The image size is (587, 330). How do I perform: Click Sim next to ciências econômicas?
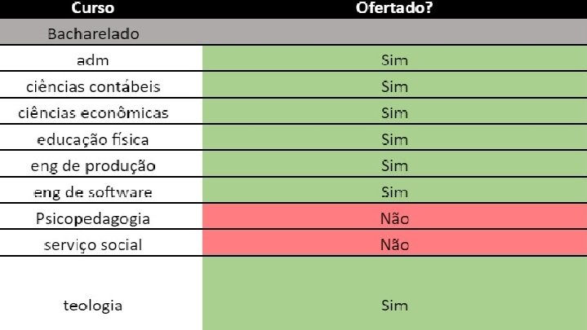394,112
